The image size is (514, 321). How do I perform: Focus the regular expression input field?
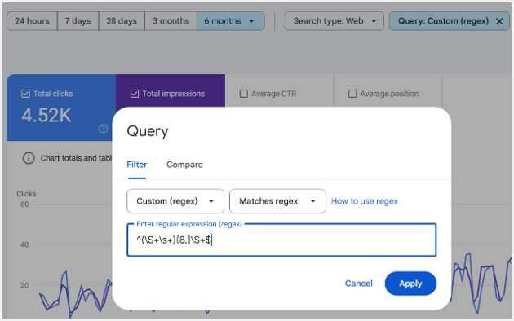281,240
